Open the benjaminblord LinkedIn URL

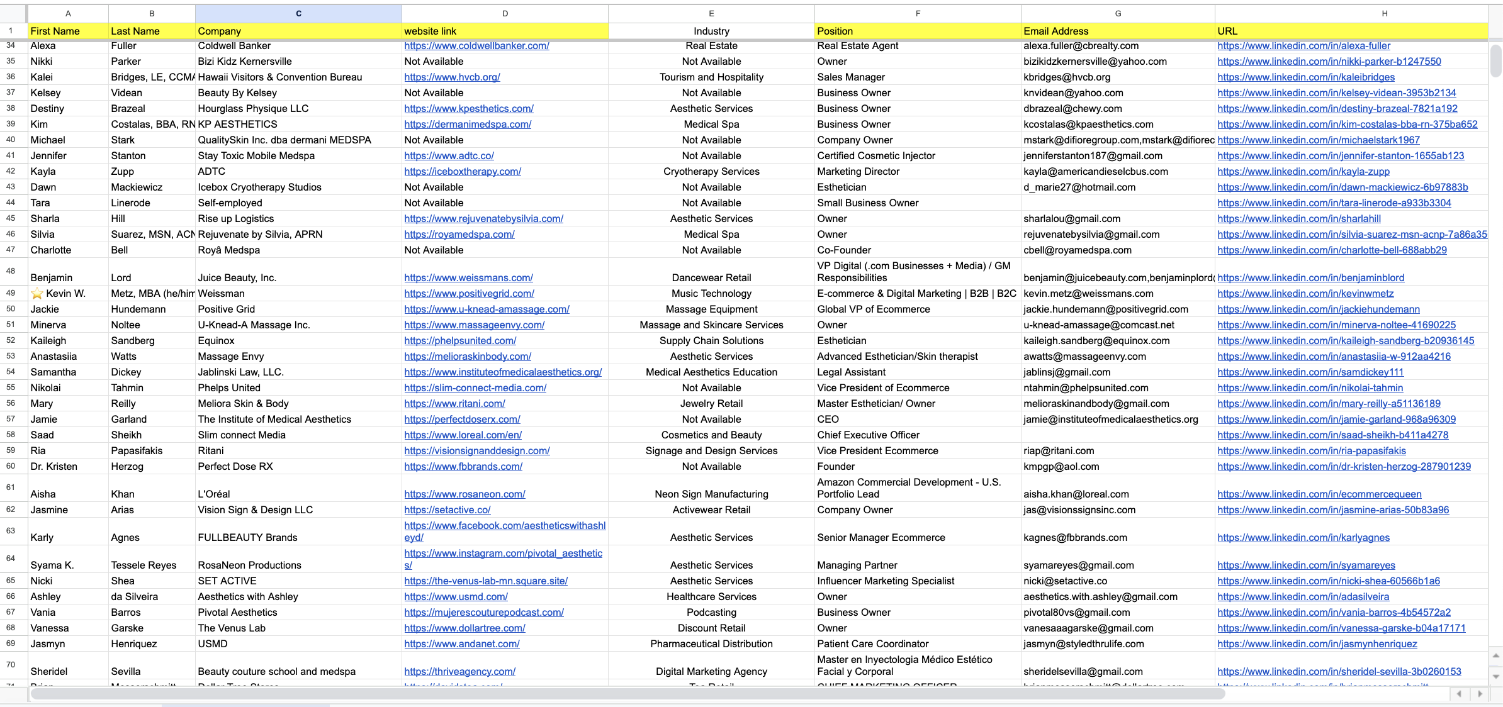pos(1310,277)
